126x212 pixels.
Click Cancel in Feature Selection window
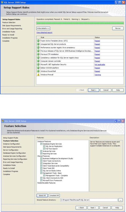[105, 207]
